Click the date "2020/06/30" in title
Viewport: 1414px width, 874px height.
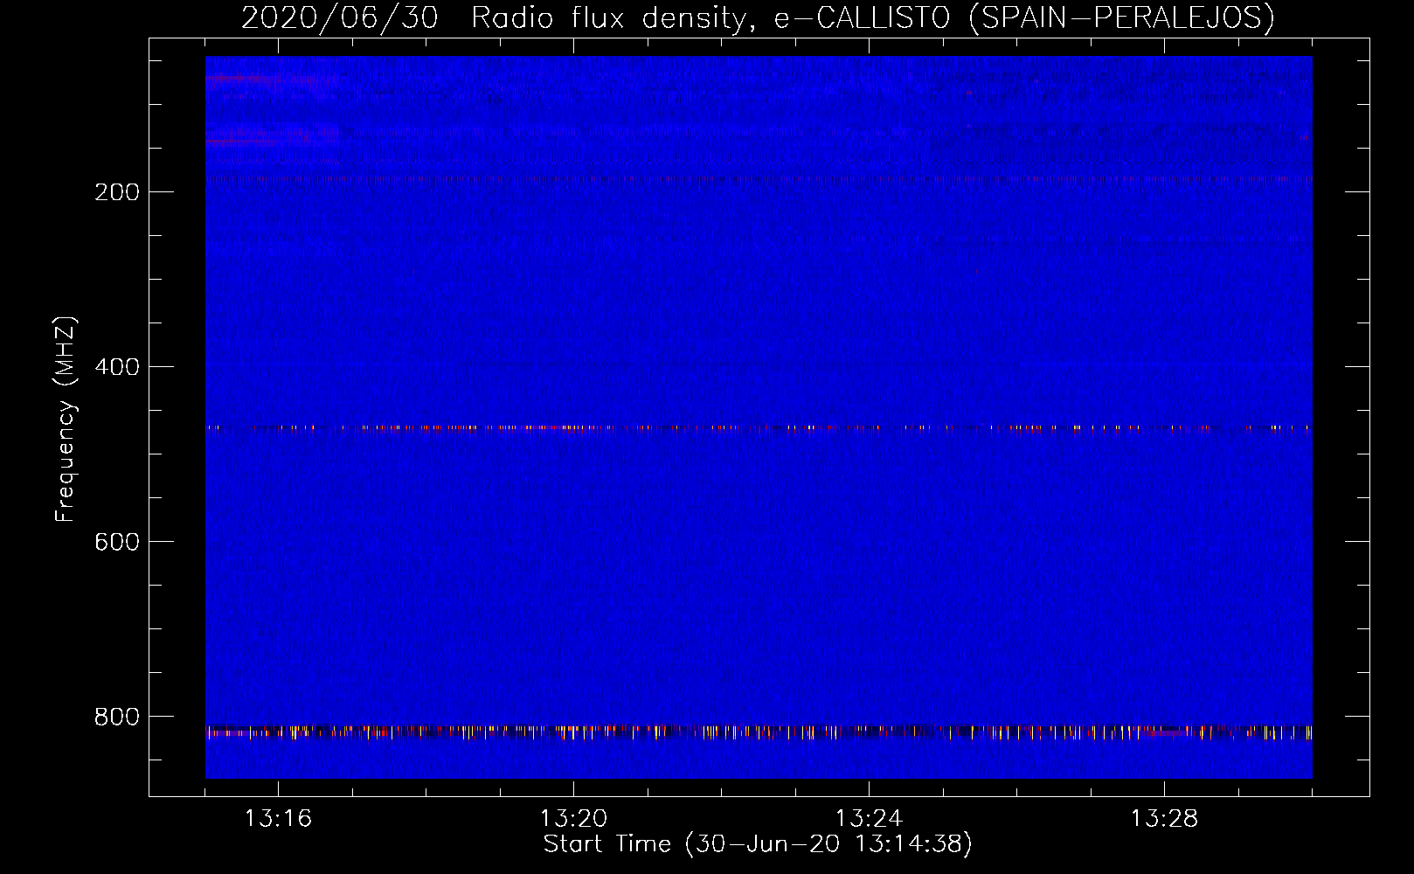pyautogui.click(x=339, y=17)
